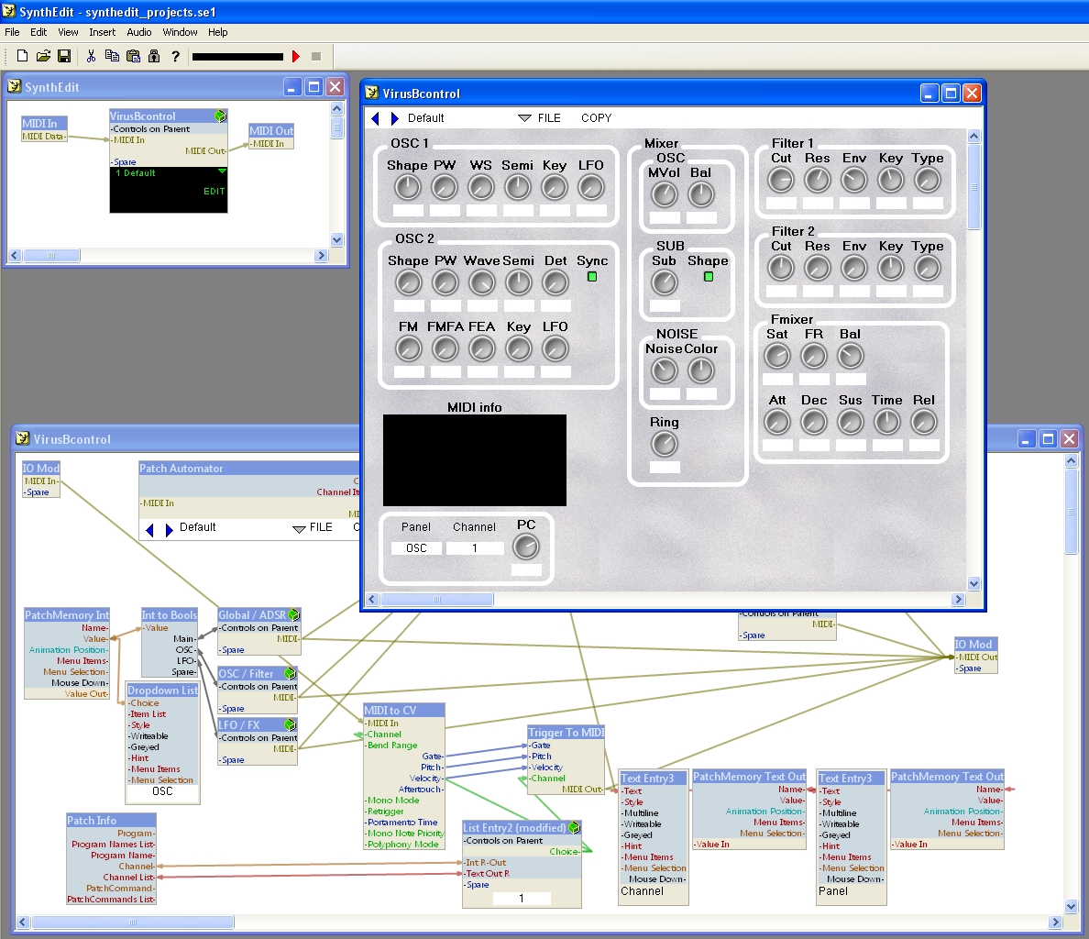
Task: Select next patch arrow in VirusBcontrol panel
Action: pyautogui.click(x=394, y=118)
